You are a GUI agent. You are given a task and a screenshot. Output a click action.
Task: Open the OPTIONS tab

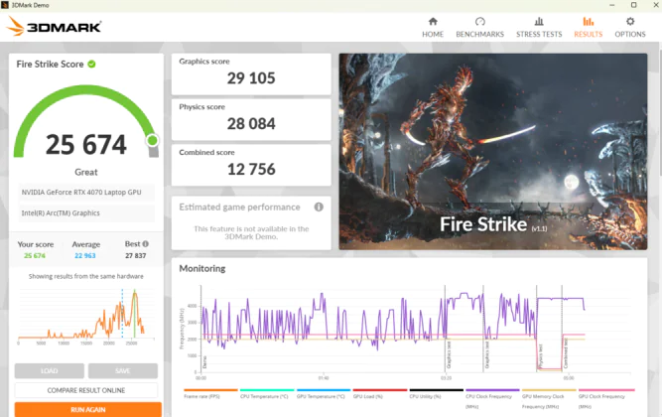tap(630, 28)
